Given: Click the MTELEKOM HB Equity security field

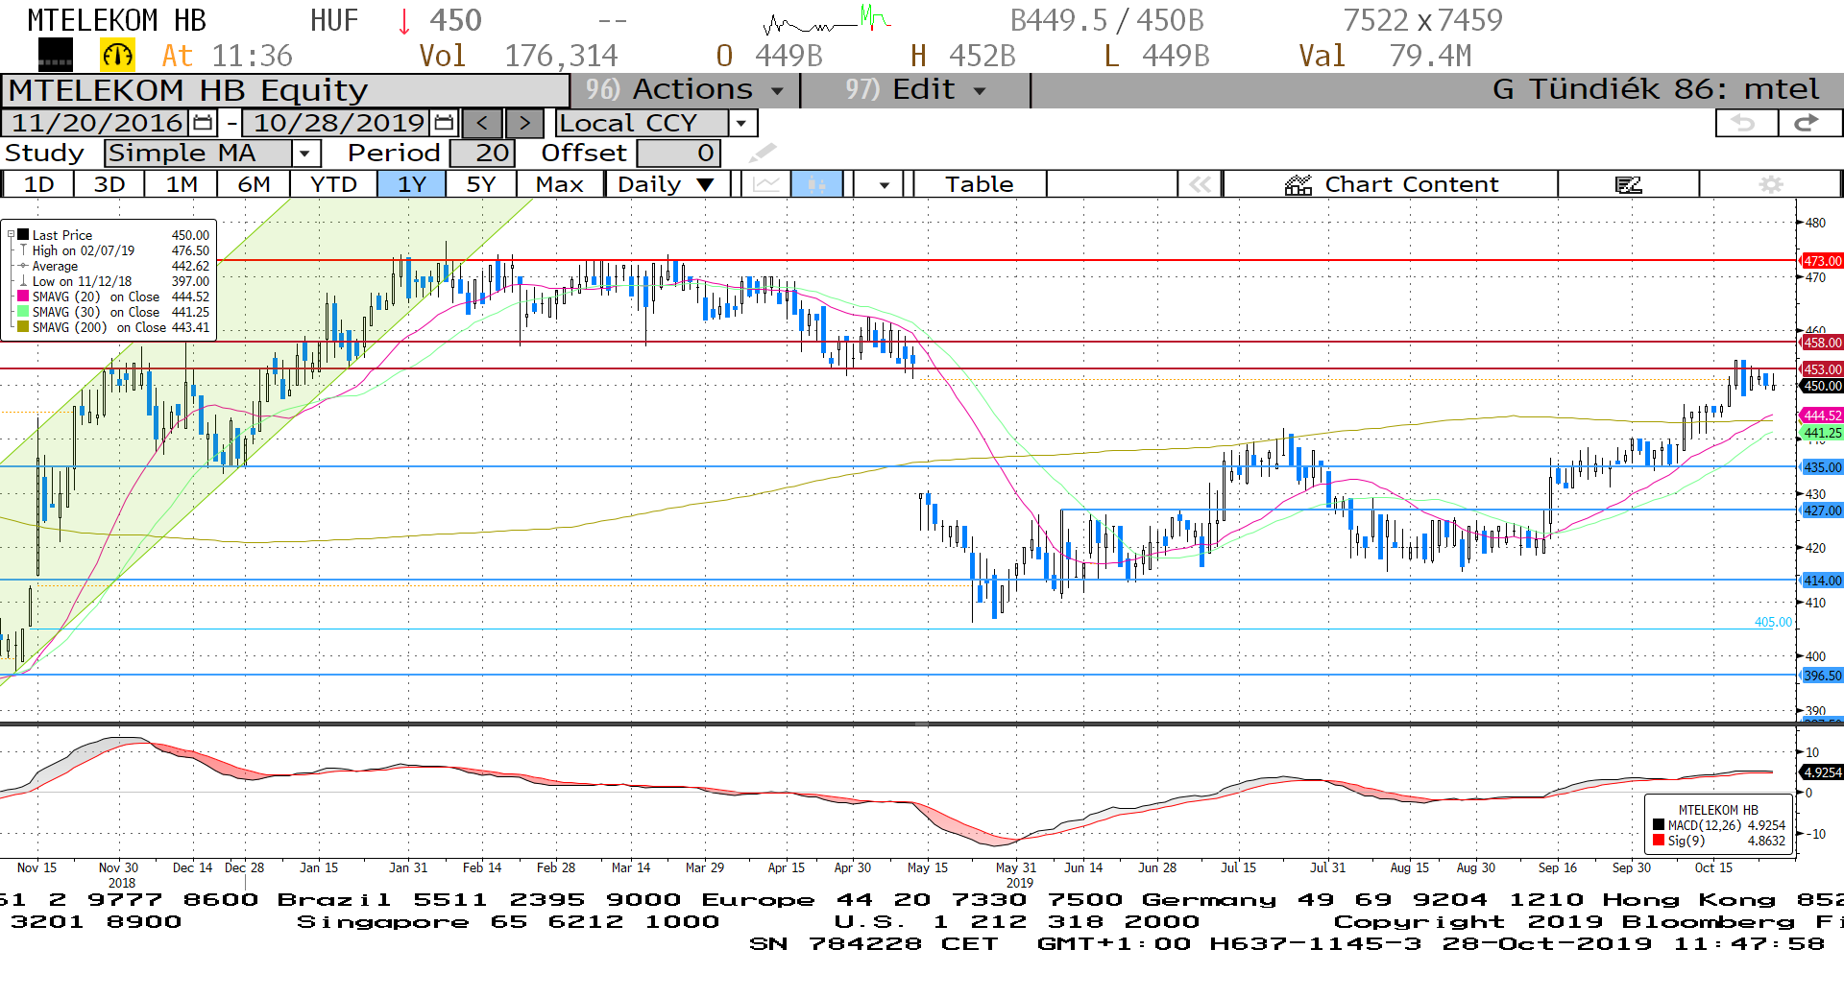Looking at the screenshot, I should [285, 90].
